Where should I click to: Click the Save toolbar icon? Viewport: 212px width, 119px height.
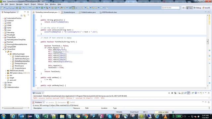[7, 8]
